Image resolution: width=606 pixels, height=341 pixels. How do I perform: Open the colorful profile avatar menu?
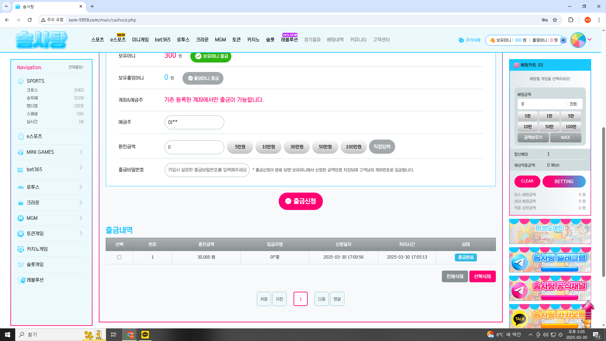point(578,40)
